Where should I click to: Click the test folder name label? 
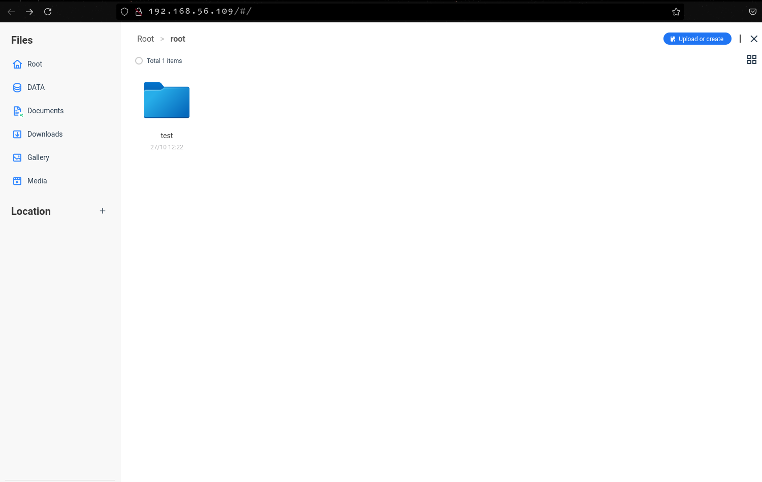tap(167, 136)
